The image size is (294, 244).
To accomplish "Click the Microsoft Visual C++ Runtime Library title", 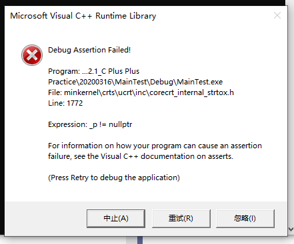I will click(83, 16).
